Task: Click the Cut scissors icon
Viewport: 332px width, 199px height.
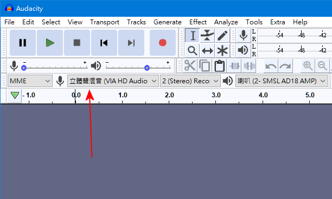Action: (190, 66)
